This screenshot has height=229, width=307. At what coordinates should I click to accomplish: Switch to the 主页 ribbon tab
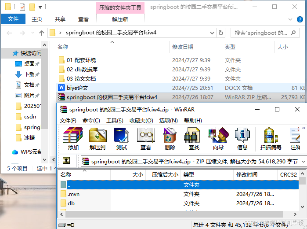pyautogui.click(x=37, y=19)
